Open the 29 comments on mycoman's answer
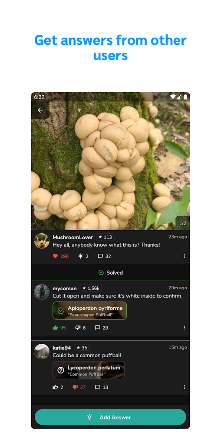 98,328
